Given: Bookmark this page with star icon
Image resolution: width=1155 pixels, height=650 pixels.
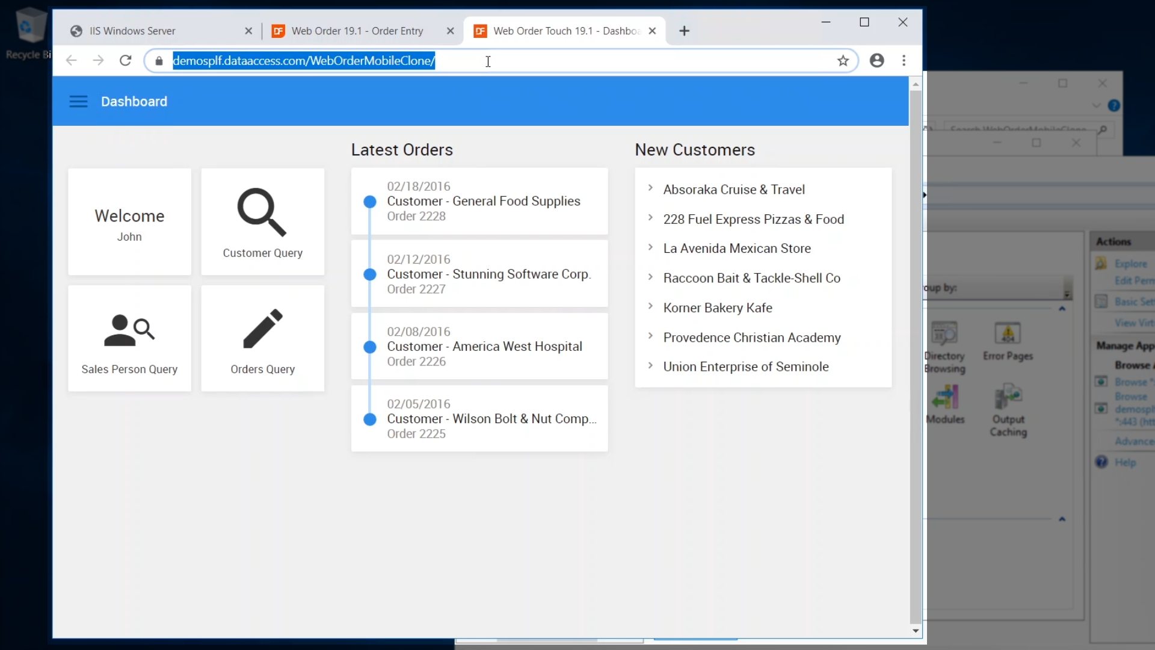Looking at the screenshot, I should (x=843, y=61).
